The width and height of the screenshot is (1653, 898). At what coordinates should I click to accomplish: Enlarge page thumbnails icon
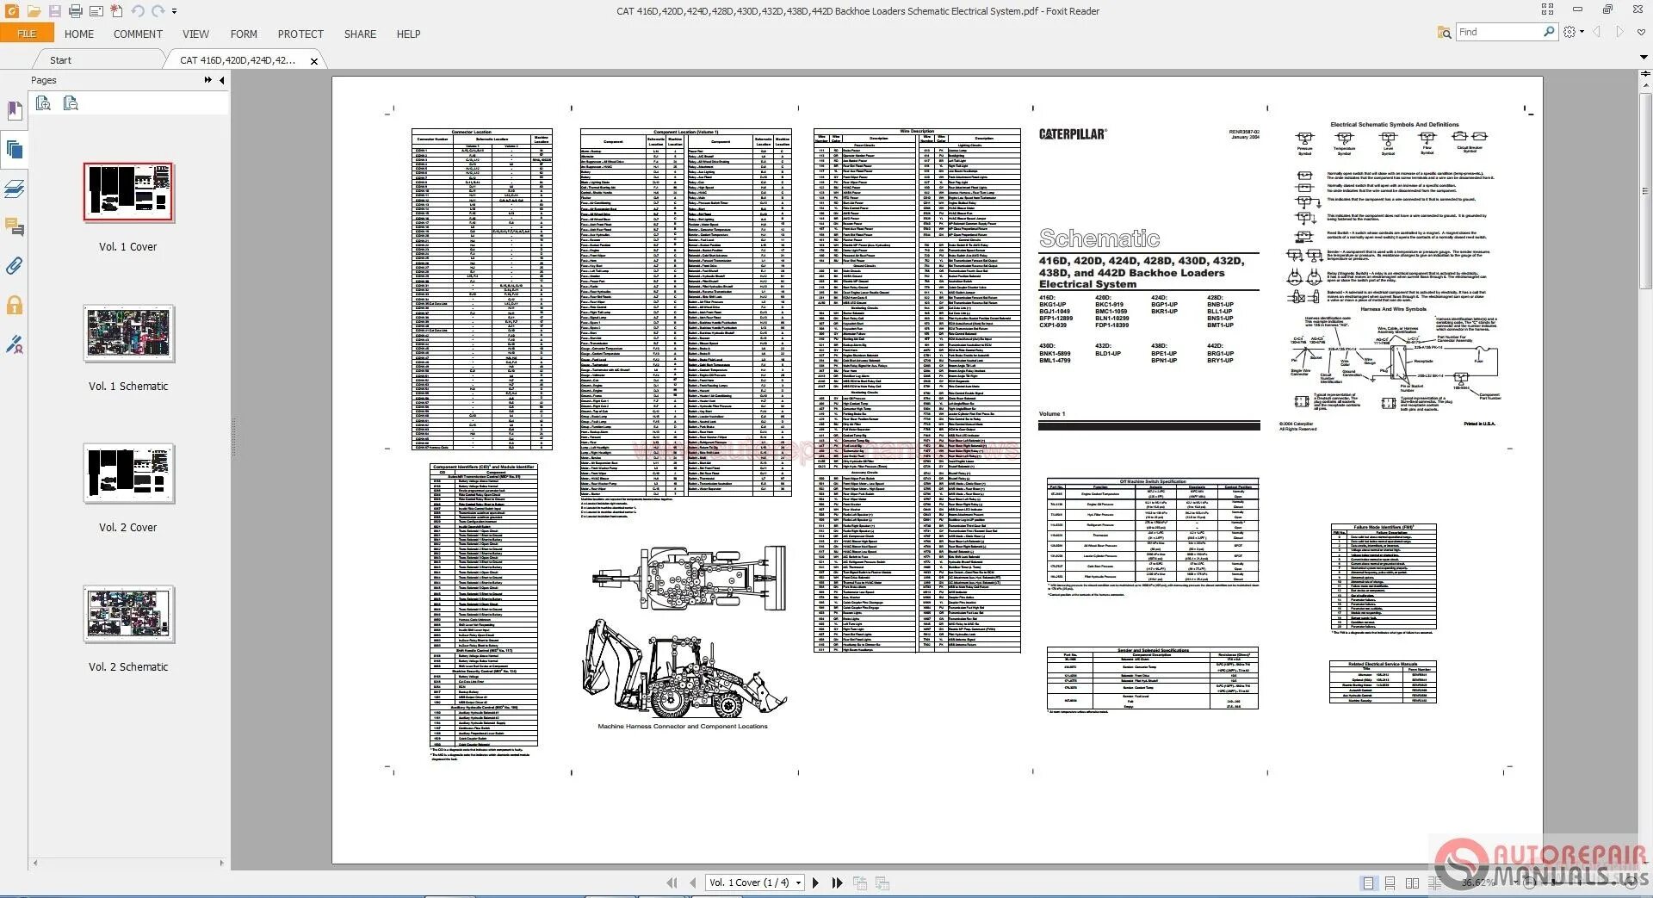coord(43,103)
